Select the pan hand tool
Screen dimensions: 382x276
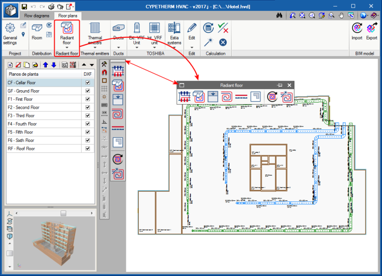(x=341, y=15)
